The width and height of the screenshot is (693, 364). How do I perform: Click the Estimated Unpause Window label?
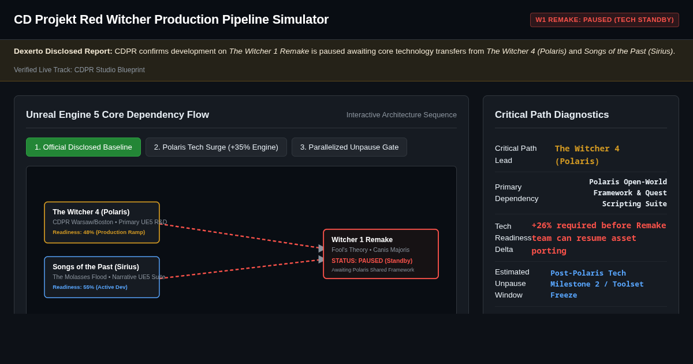[x=512, y=284]
